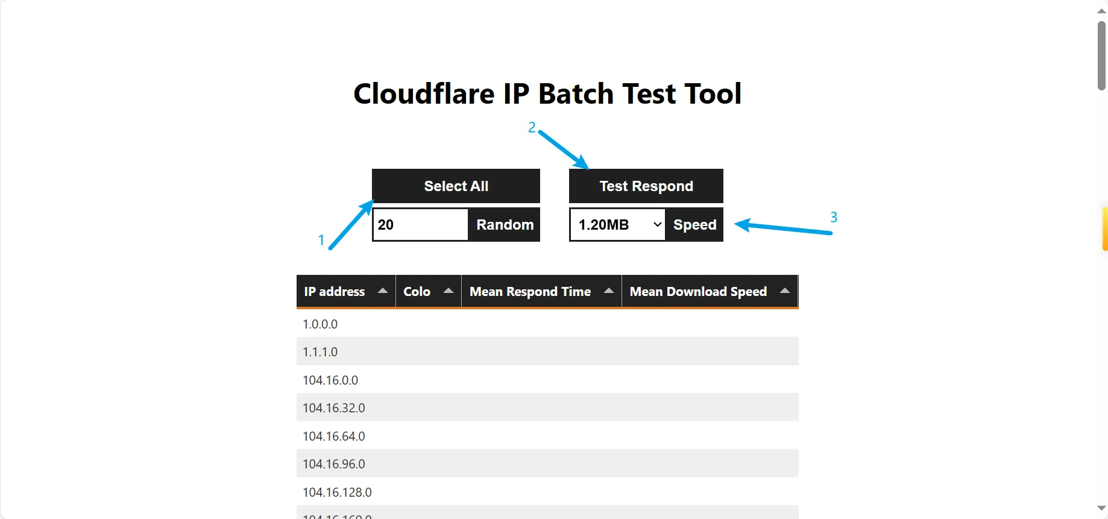The image size is (1108, 519).
Task: Click the sort arrow beside Mean Download Speed
Action: point(784,291)
